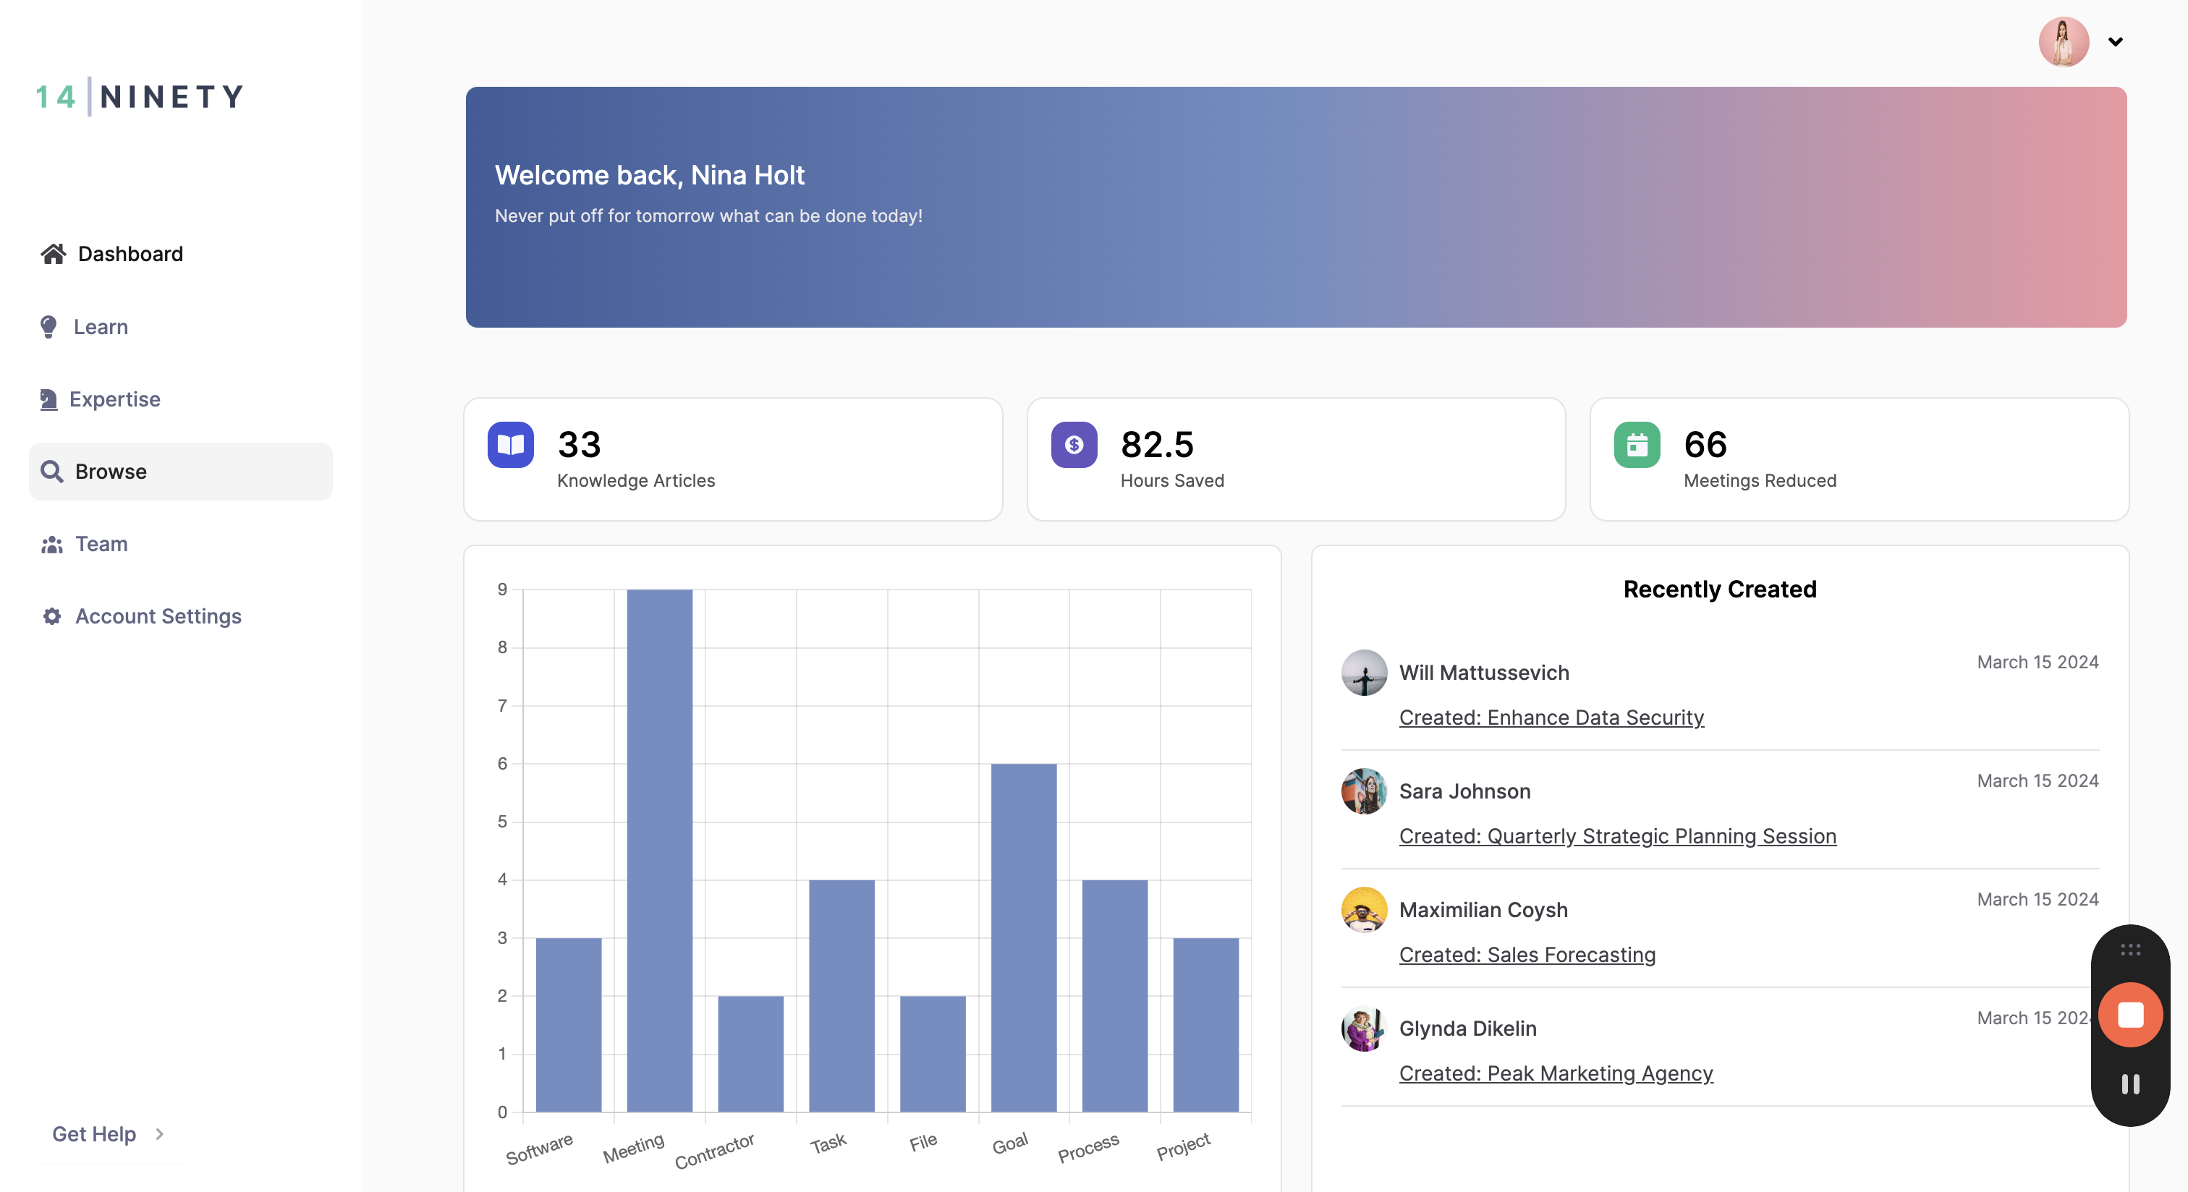Click the Account Settings gear icon

(52, 616)
